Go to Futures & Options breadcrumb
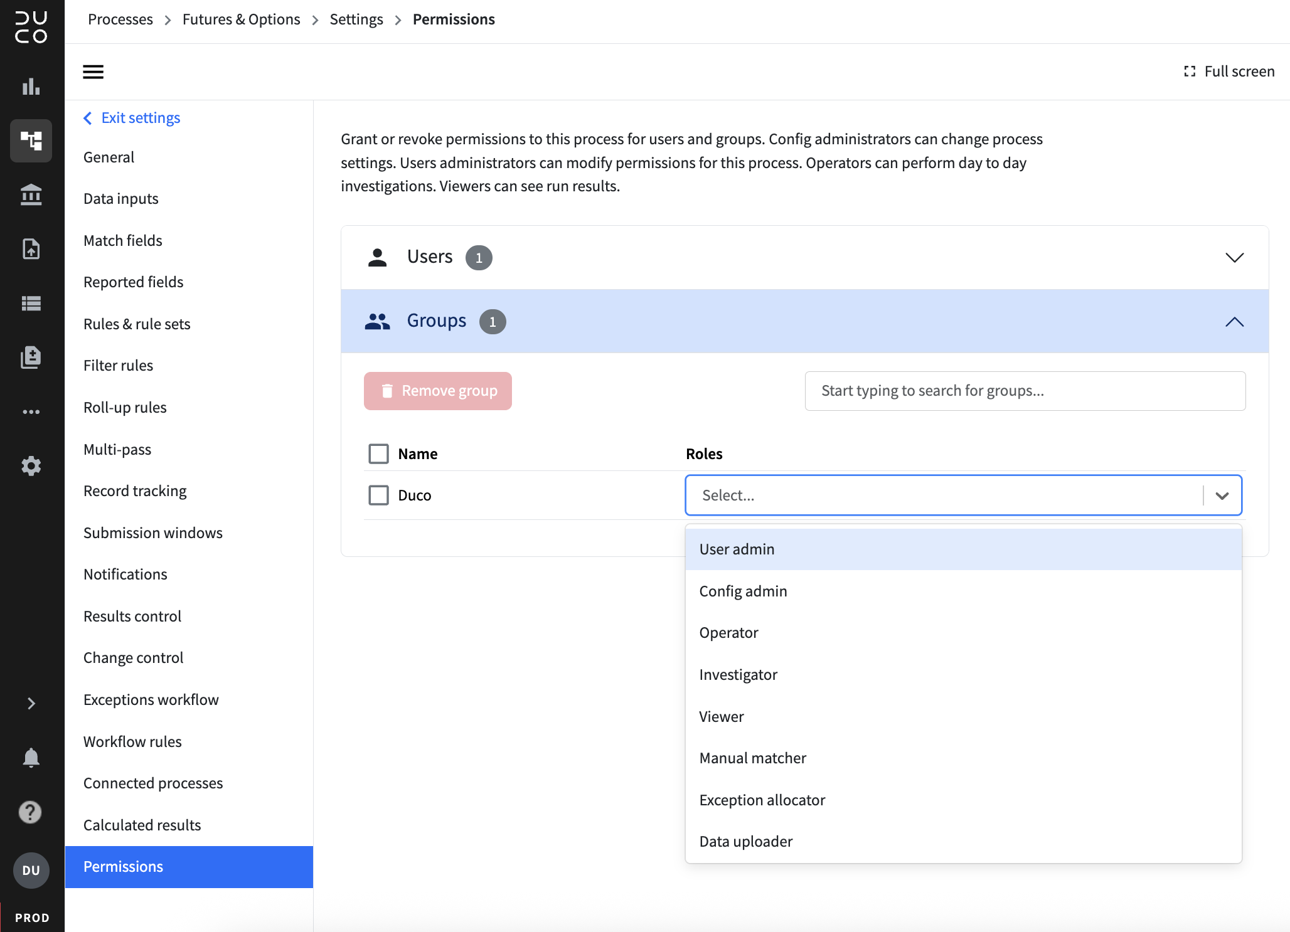Image resolution: width=1290 pixels, height=932 pixels. coord(242,19)
